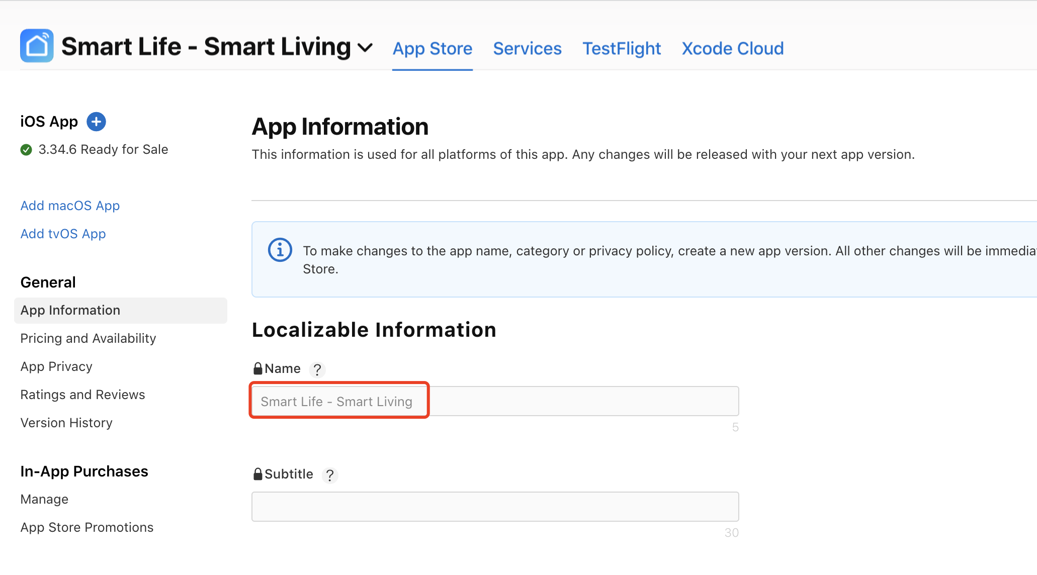Click the green Ready for Sale status icon

[26, 150]
